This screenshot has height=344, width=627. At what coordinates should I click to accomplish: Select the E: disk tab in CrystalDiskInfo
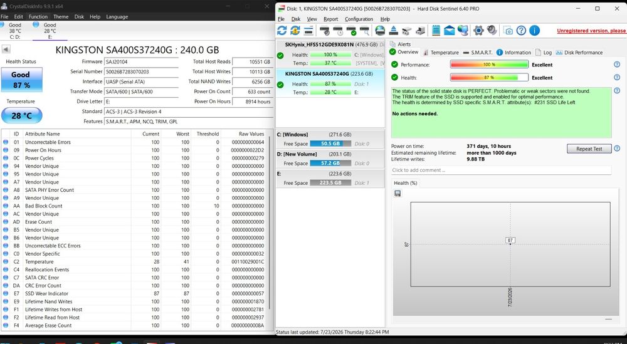tap(50, 31)
